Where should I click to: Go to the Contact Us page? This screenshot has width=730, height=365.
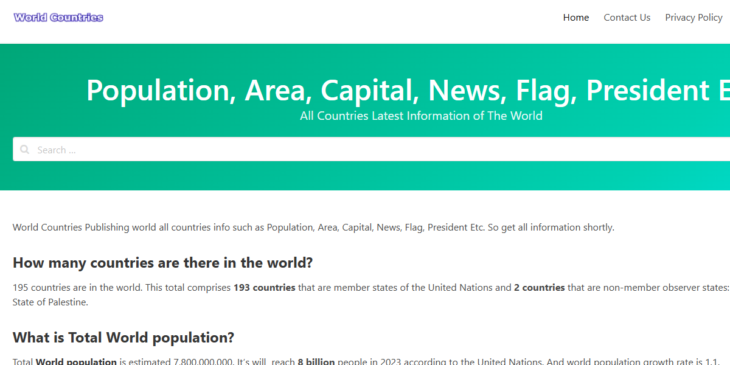627,18
